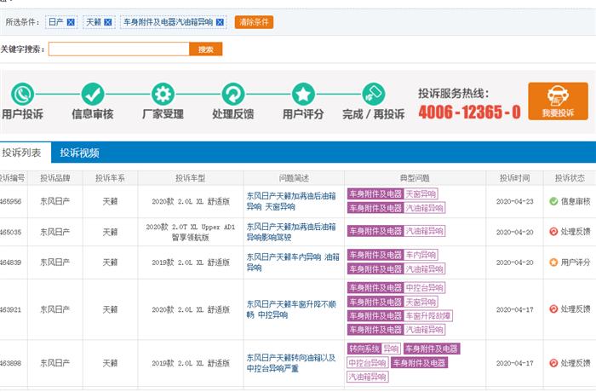Open complaint 东风日产天籁加满油后油箱异响 天窗异响
Image resolution: width=596 pixels, height=392 pixels.
(x=291, y=201)
